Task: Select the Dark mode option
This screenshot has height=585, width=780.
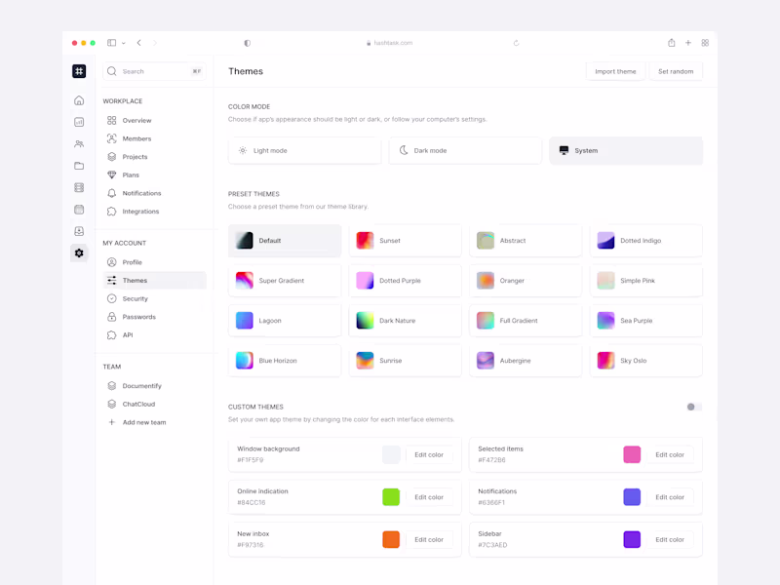Action: pyautogui.click(x=465, y=150)
